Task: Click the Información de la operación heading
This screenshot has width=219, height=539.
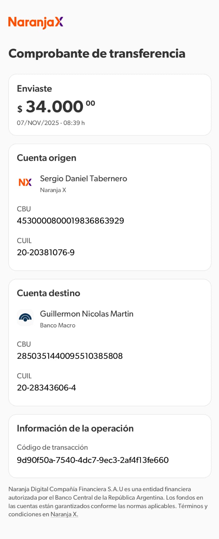Action: (75, 429)
